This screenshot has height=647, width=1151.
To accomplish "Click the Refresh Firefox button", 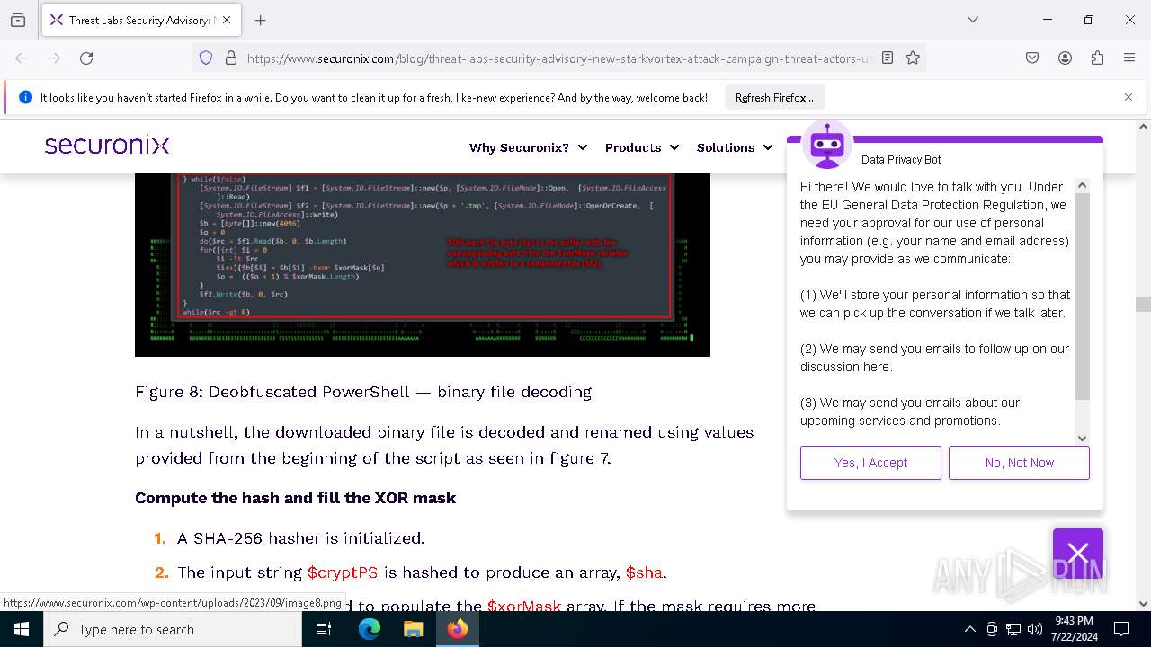I will tap(774, 98).
